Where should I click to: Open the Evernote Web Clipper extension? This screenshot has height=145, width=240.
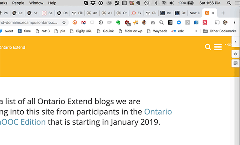pos(118,23)
